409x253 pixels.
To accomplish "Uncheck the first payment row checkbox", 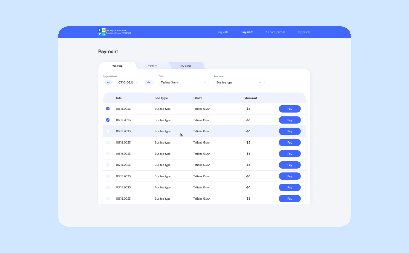I will (108, 109).
